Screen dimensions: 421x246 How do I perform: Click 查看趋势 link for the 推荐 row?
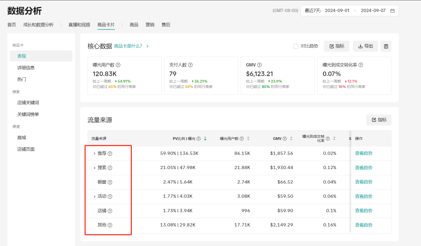pyautogui.click(x=363, y=154)
